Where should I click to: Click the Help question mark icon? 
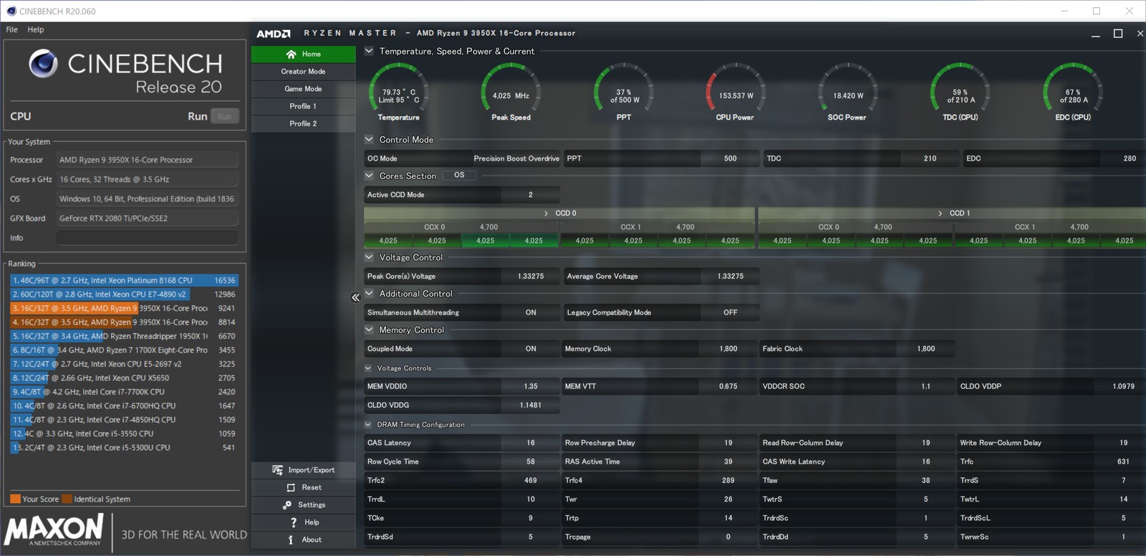(293, 522)
